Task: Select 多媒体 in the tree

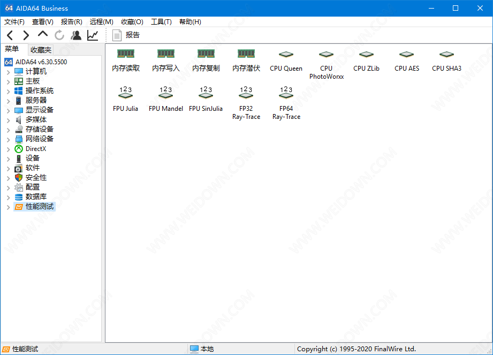Action: point(31,120)
